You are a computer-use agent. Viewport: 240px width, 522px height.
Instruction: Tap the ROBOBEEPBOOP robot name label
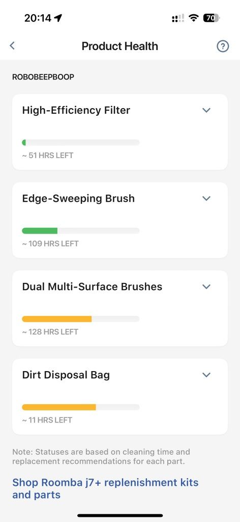(43, 77)
